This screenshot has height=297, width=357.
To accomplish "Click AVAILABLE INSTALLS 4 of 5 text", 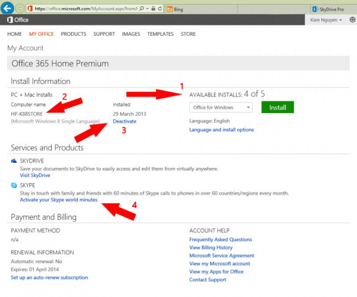I will [227, 94].
